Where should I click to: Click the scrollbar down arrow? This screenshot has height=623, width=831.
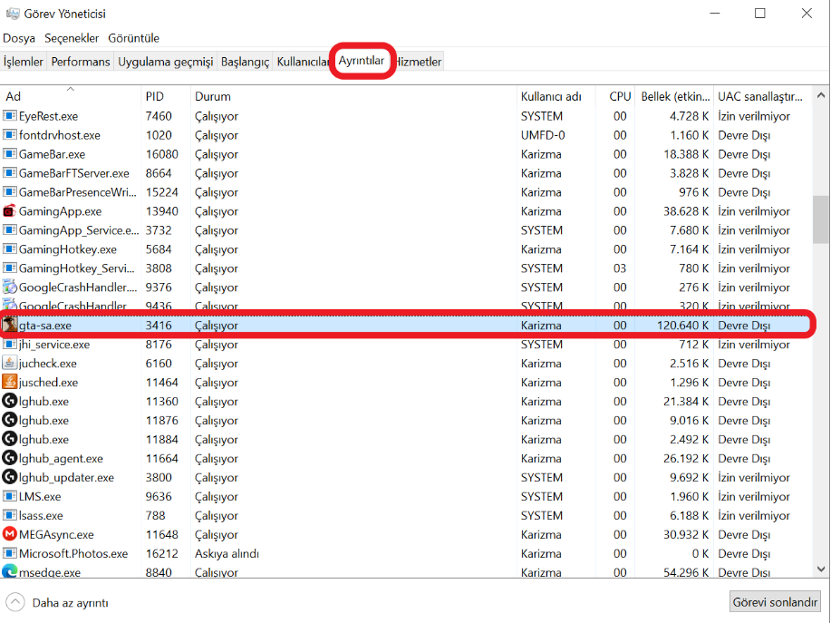point(821,569)
